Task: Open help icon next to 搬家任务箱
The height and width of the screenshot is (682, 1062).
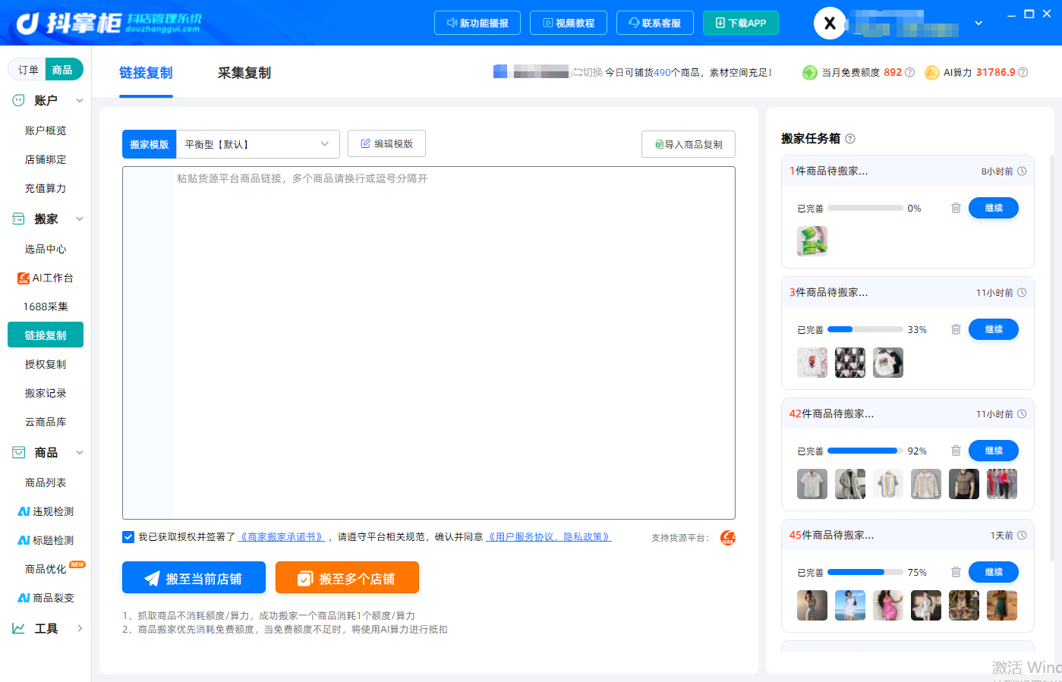Action: [x=850, y=139]
